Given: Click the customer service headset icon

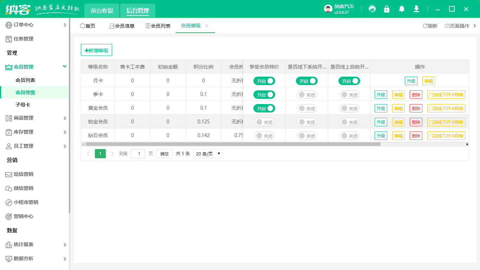Looking at the screenshot, I should point(372,9).
